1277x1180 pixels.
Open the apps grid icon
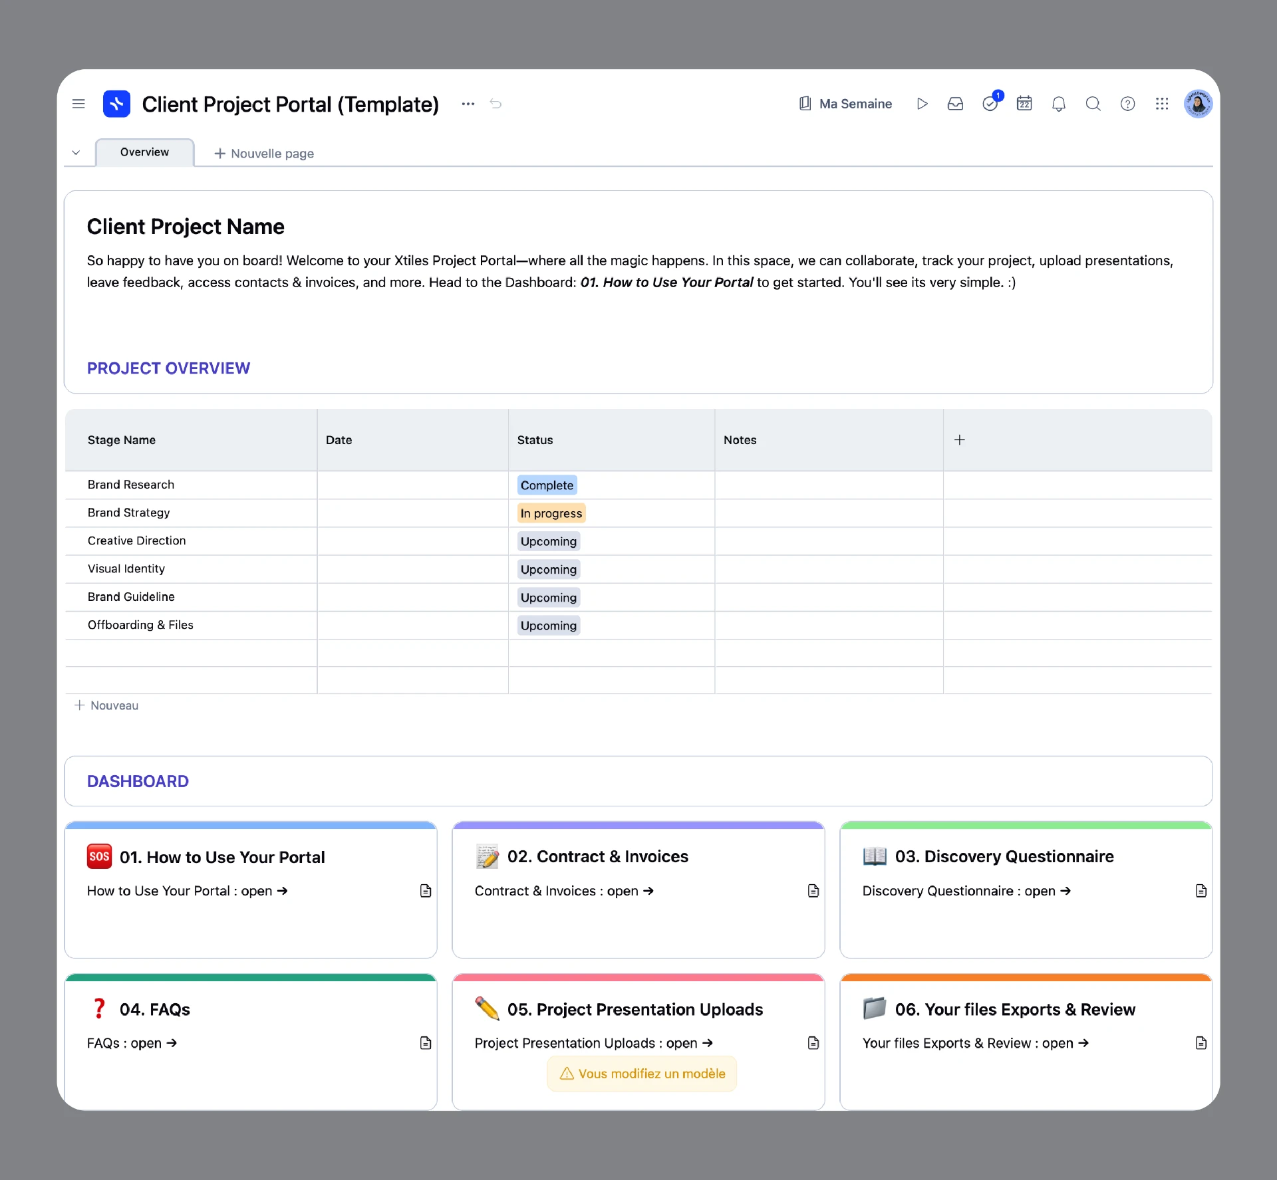(1162, 104)
